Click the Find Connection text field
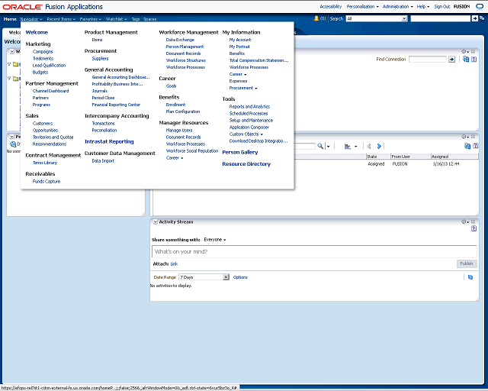488x391 pixels. point(428,60)
